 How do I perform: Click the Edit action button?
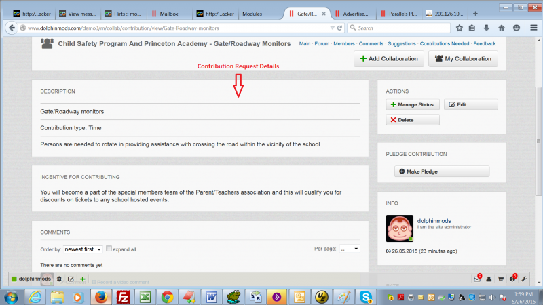[470, 104]
